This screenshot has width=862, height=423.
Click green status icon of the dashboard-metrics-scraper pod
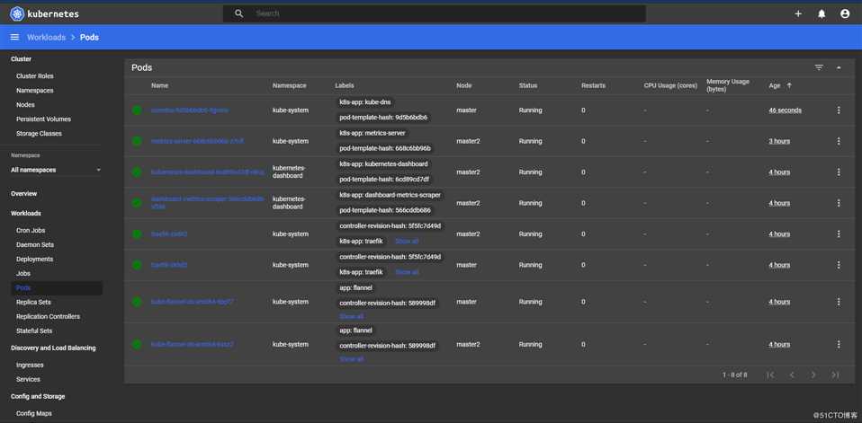click(137, 203)
